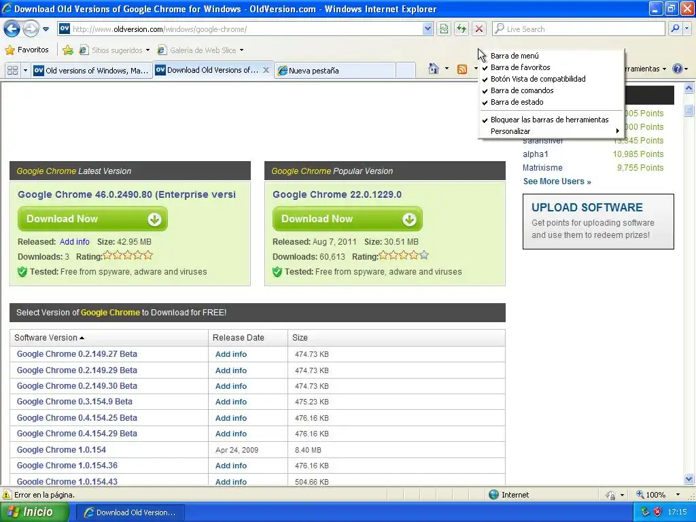Click the compatibility view icon
The height and width of the screenshot is (522, 696).
[444, 29]
